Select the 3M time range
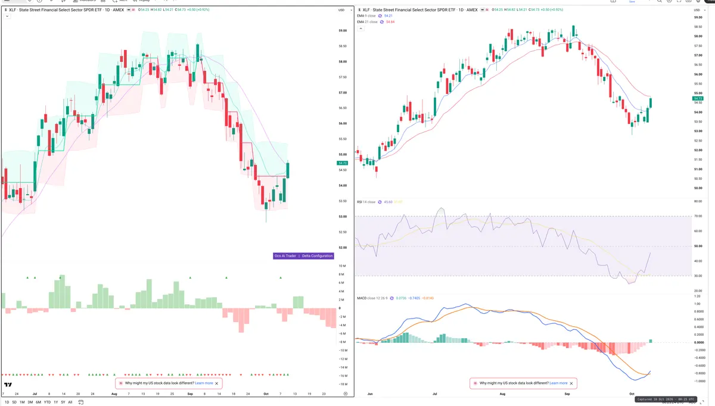715x406 pixels. pos(30,402)
